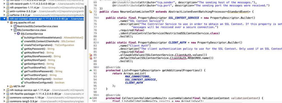The height and width of the screenshot is (103, 282).
Task: Click getKeyStorePassword method icon
Action: pyautogui.click(x=22, y=56)
